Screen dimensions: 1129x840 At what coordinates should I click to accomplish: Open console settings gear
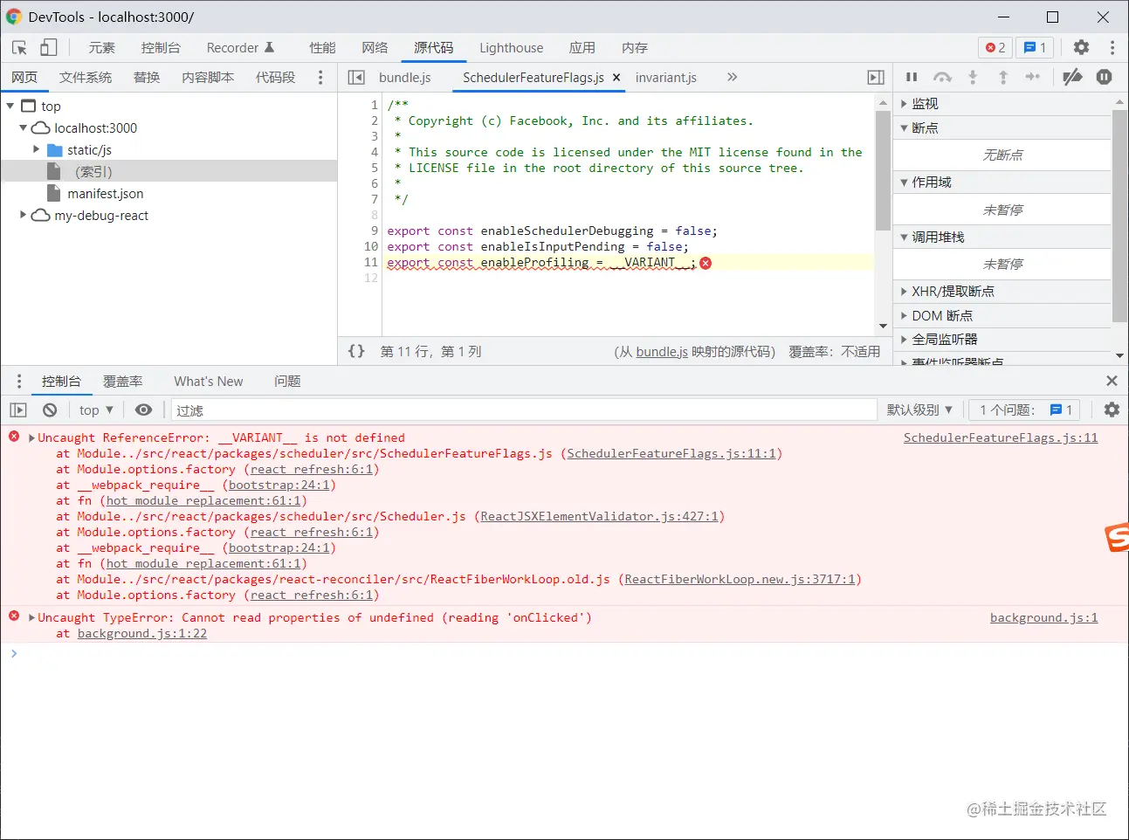1112,410
